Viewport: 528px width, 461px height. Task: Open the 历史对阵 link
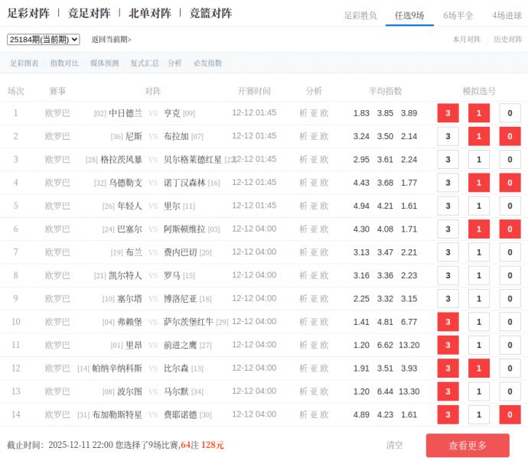(508, 40)
